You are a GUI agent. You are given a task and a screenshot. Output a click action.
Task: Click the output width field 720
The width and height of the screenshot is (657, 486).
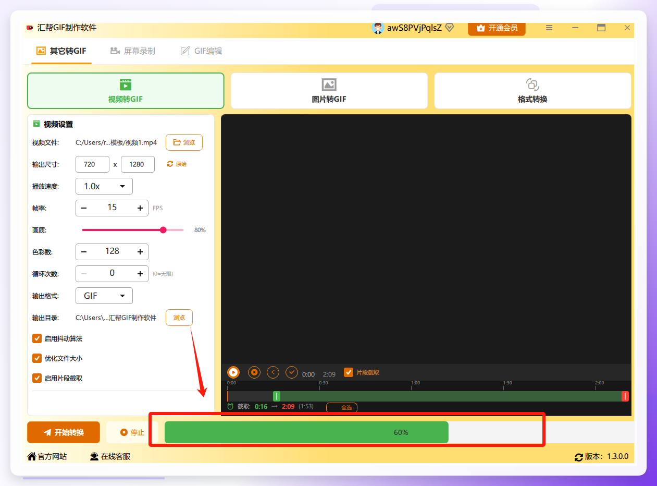93,164
